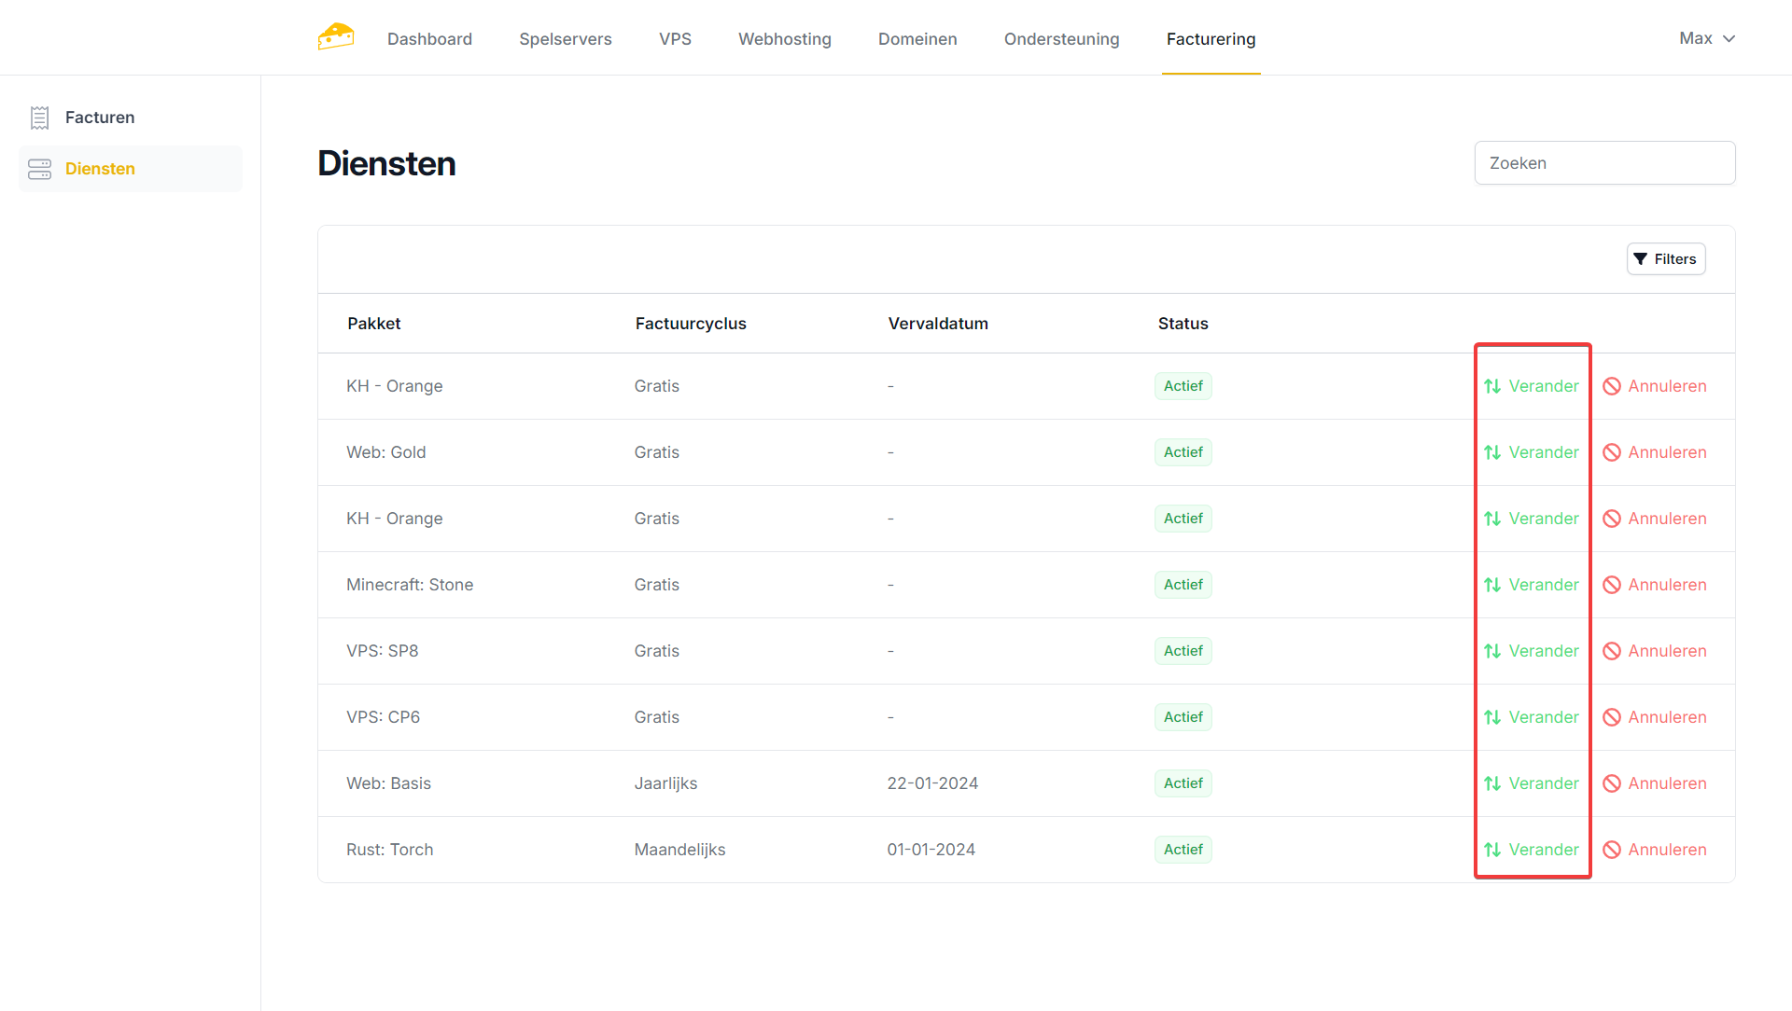
Task: Click Verander arrows icon for Rust: Torch
Action: (x=1492, y=850)
